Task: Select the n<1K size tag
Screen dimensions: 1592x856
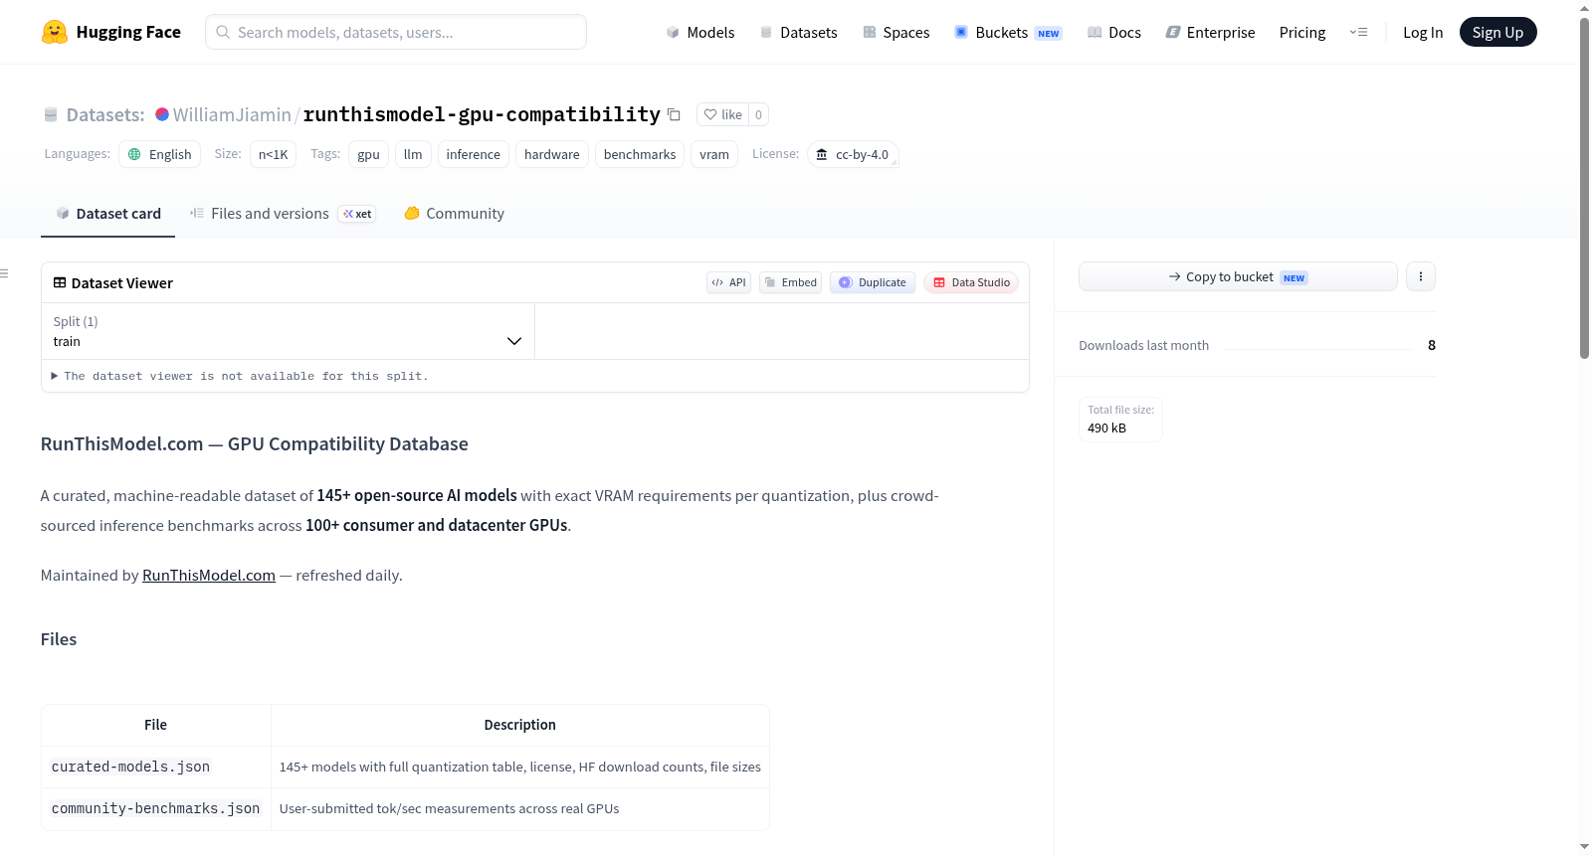Action: 273,154
